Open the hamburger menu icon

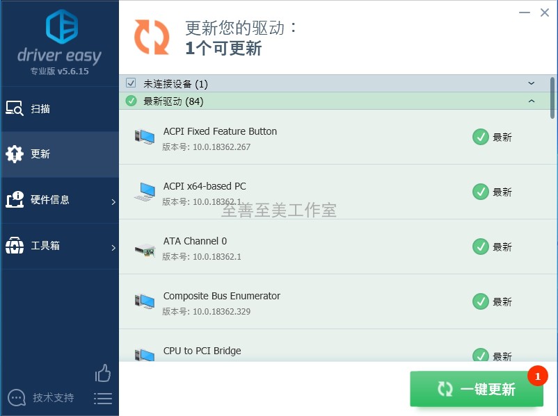tap(103, 399)
